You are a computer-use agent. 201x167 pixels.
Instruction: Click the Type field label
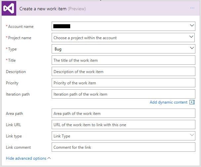point(12,49)
